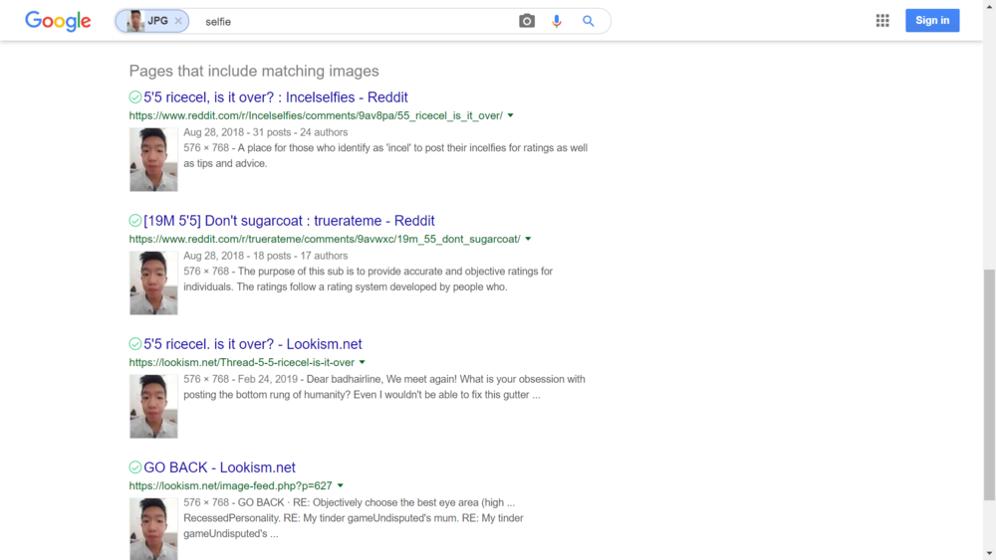Click the microphone voice search icon

coord(557,21)
